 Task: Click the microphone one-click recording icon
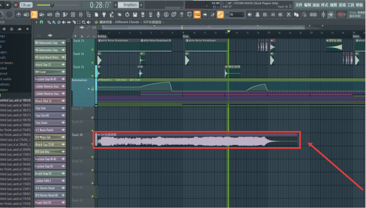click(x=158, y=15)
